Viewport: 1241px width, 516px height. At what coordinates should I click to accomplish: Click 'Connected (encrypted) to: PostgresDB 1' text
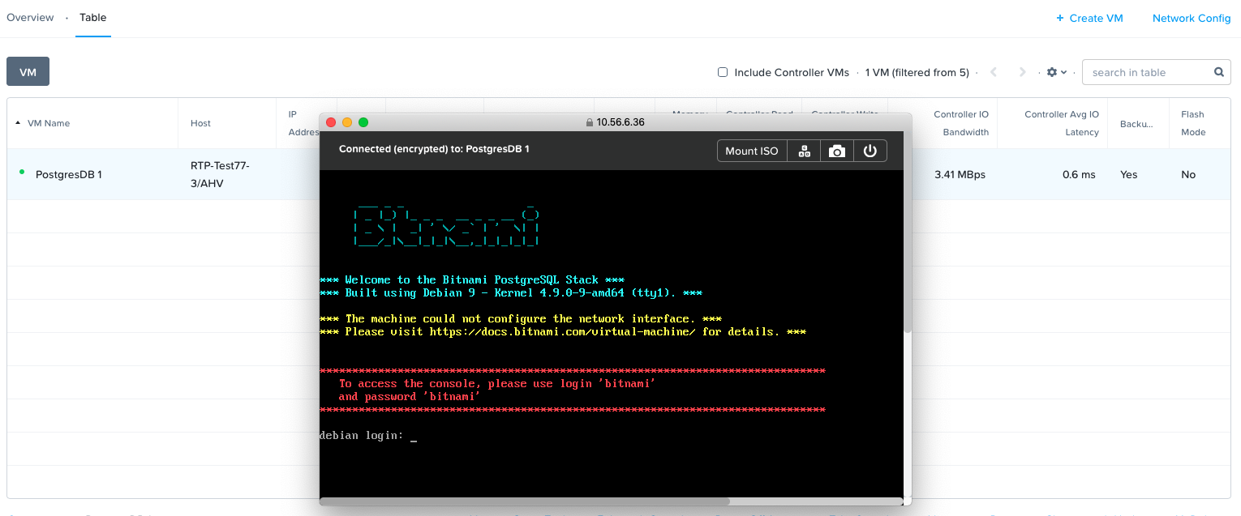434,149
